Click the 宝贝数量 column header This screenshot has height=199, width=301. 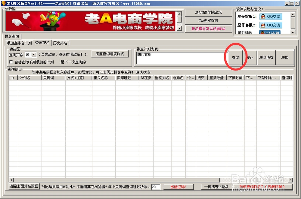[217, 78]
